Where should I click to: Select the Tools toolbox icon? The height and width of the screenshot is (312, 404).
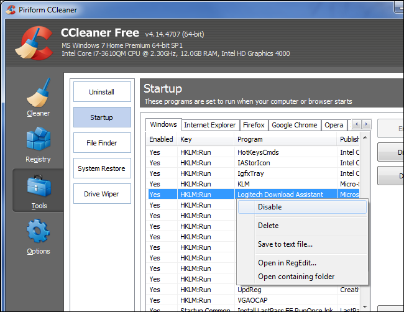click(x=39, y=186)
